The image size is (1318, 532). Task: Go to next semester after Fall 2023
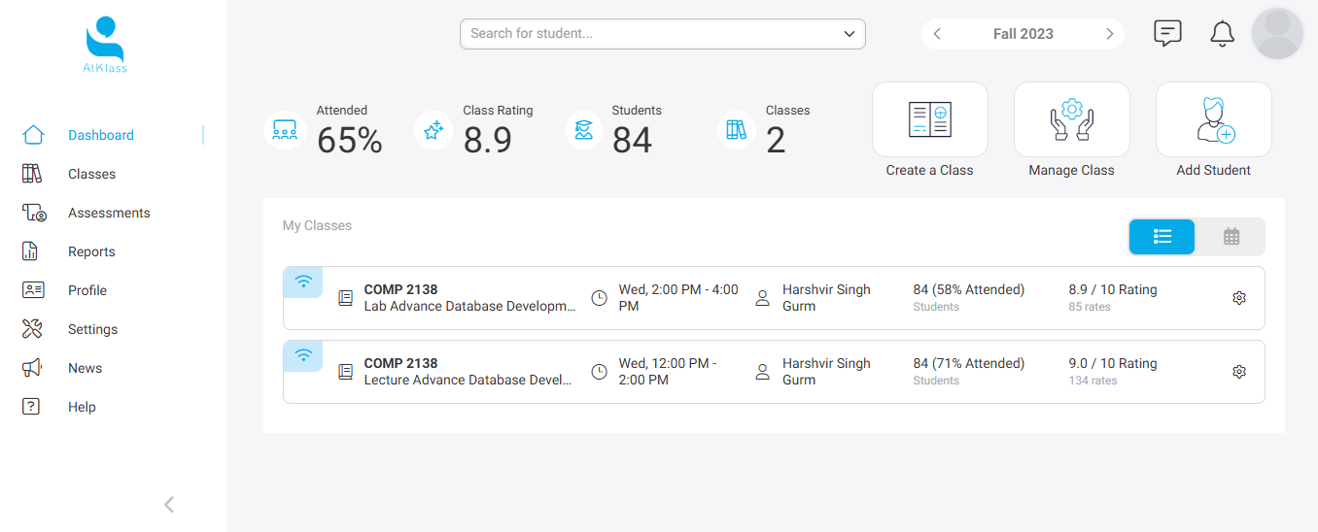[x=1109, y=34]
